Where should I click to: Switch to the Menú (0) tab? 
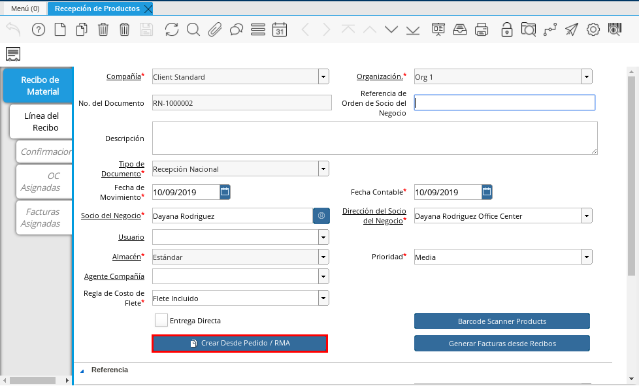tap(25, 8)
